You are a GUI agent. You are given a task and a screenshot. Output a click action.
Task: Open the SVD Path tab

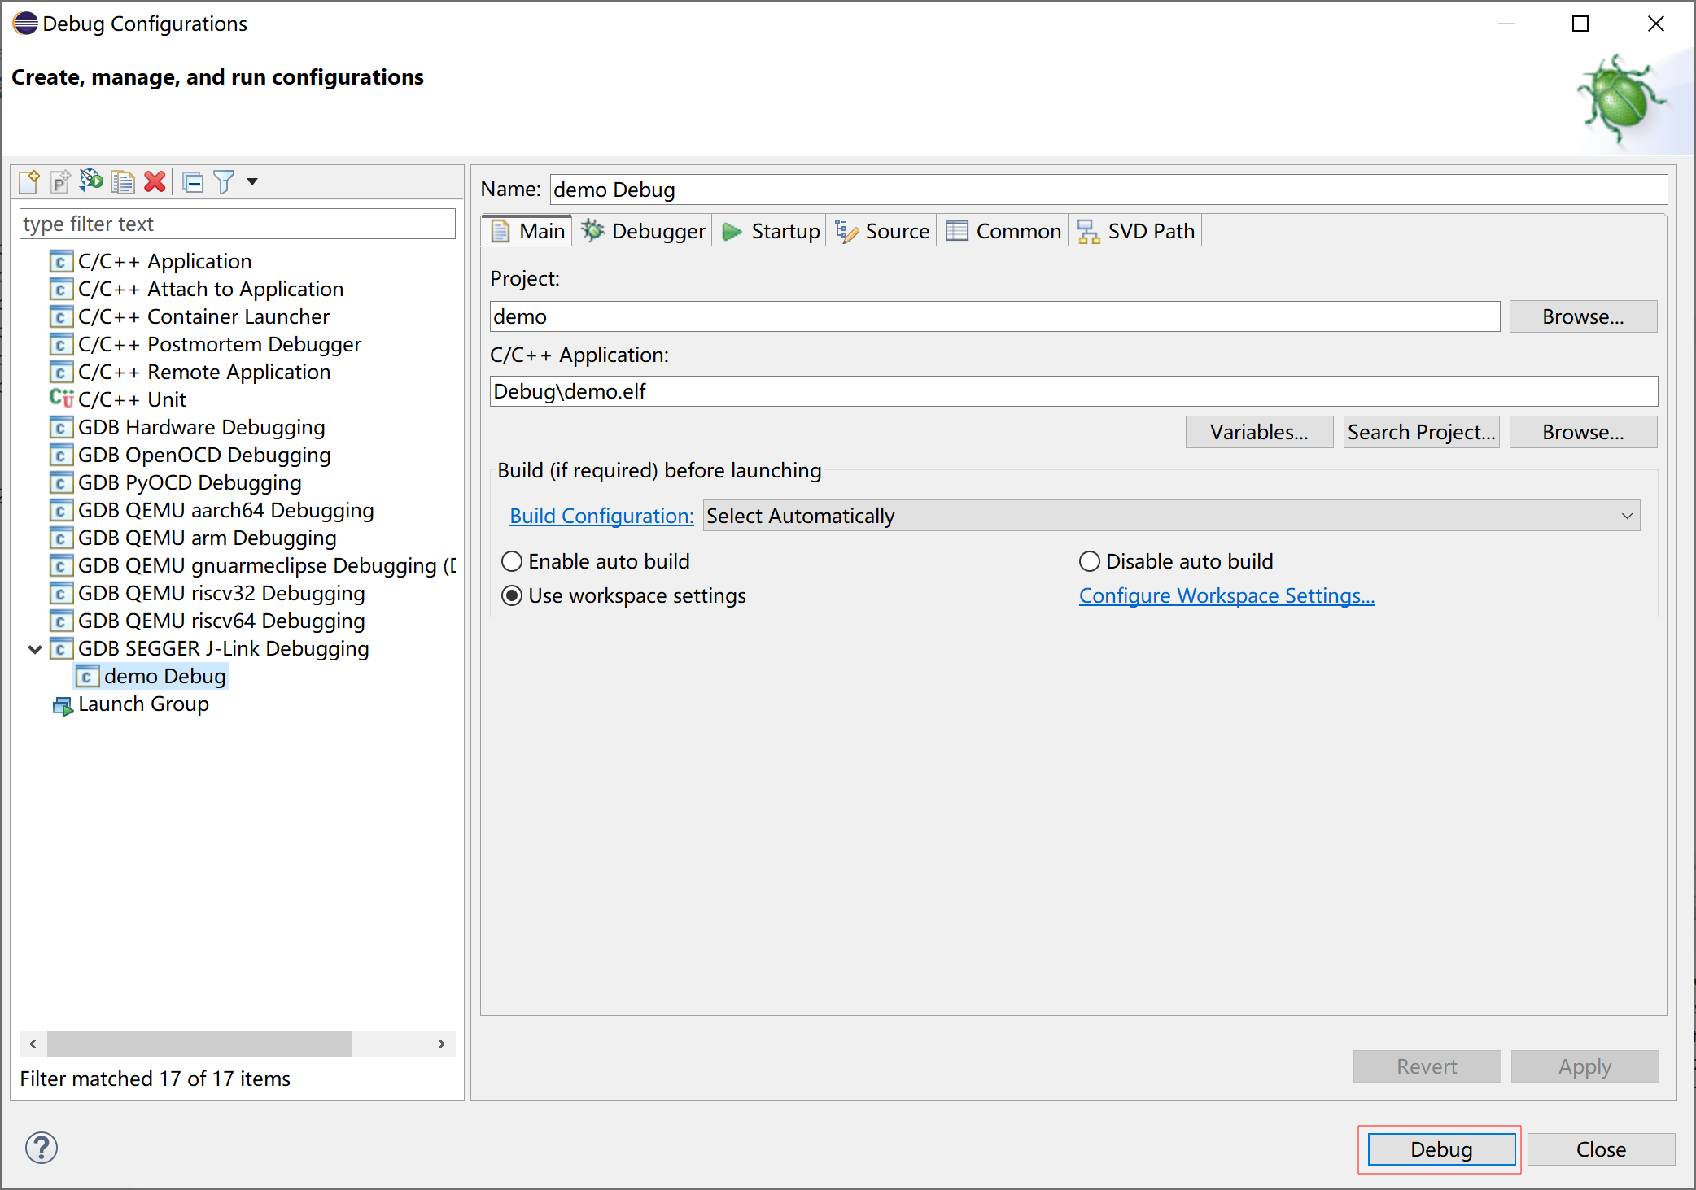(x=1136, y=231)
